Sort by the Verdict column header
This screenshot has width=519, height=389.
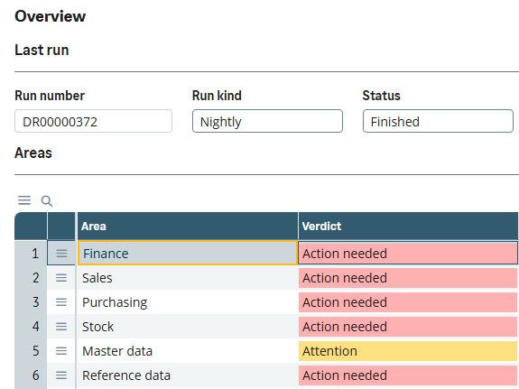pos(408,227)
